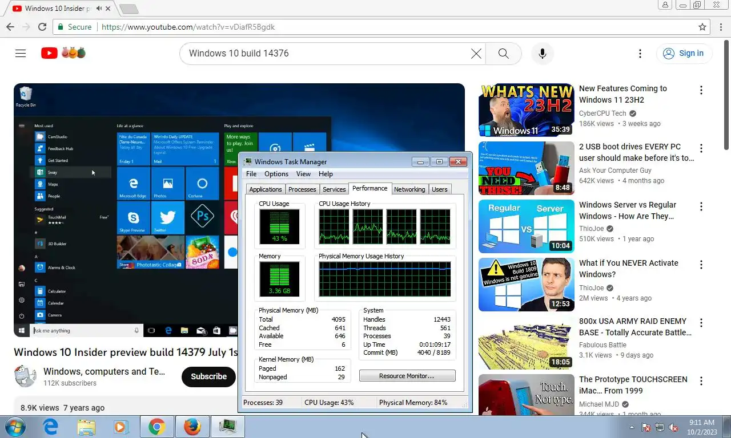Viewport: 731px width, 438px height.
Task: Clear the search box with X icon
Action: [476, 53]
